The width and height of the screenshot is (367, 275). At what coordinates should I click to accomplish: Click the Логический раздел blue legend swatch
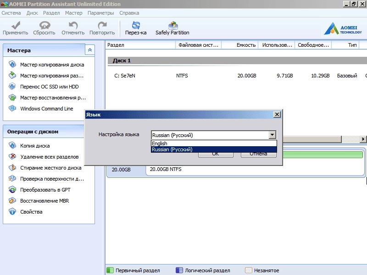[x=179, y=270]
